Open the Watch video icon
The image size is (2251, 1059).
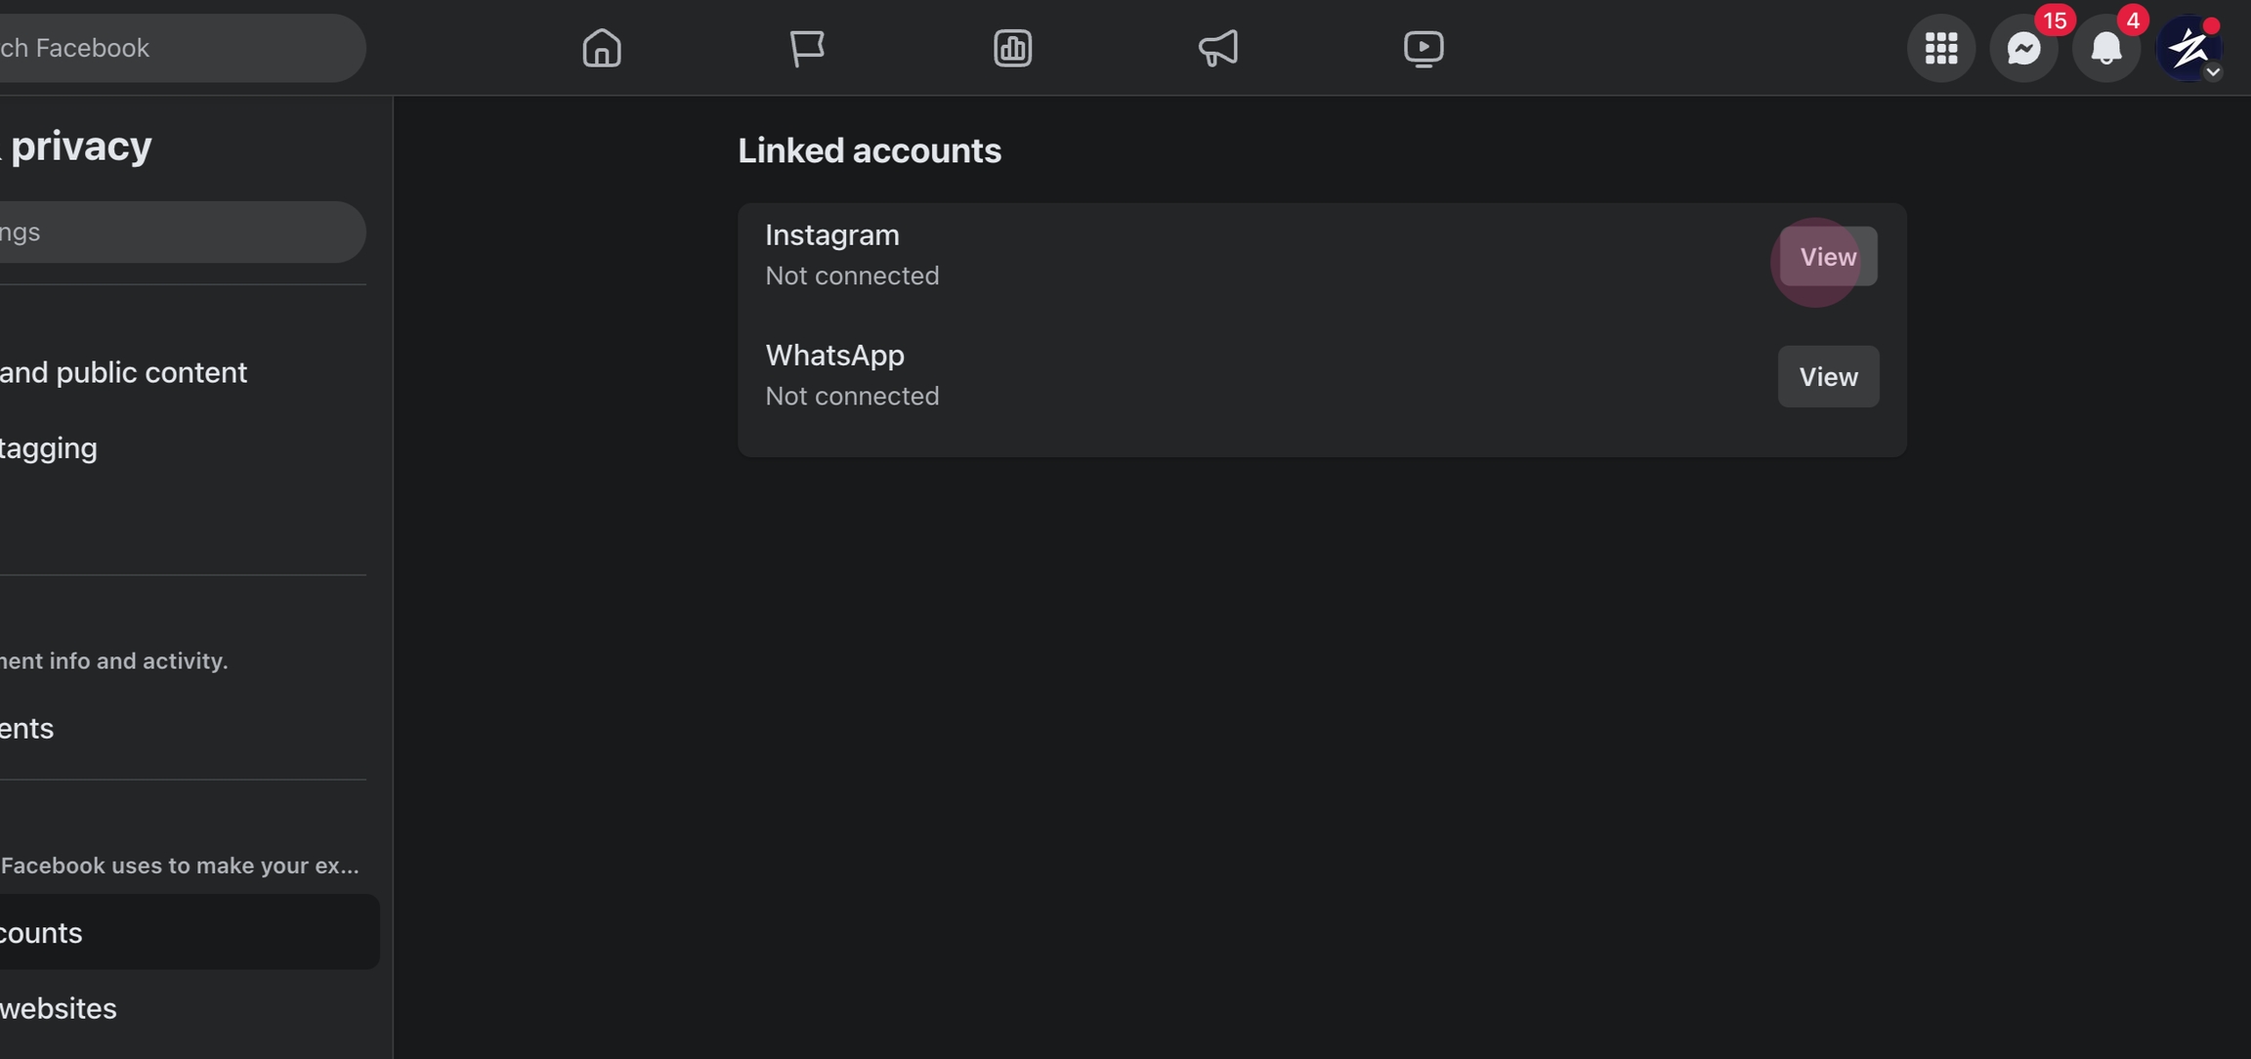click(x=1423, y=48)
